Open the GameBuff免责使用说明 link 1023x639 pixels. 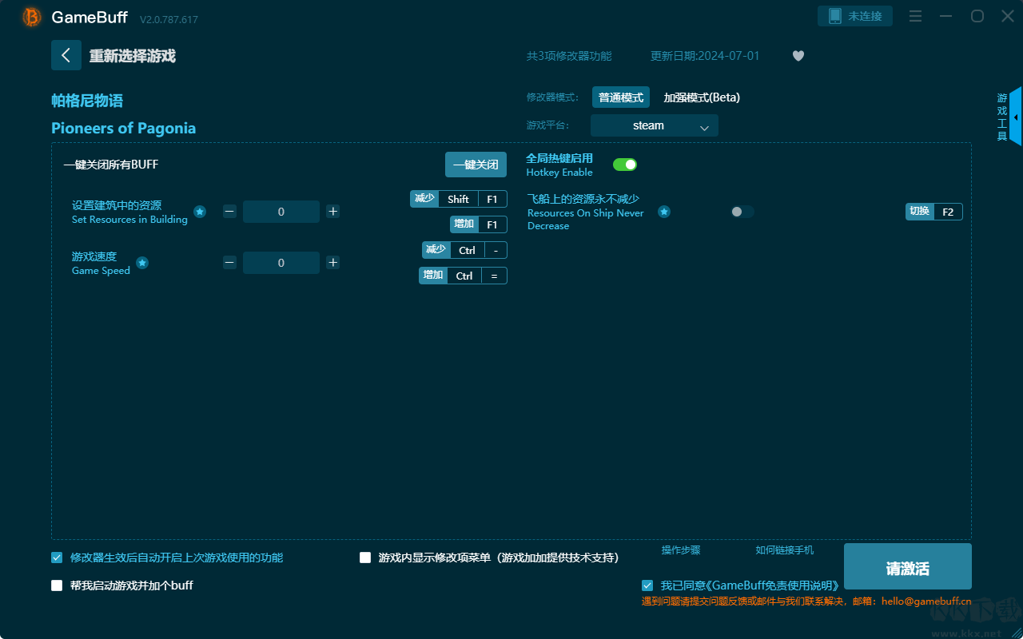(x=774, y=586)
